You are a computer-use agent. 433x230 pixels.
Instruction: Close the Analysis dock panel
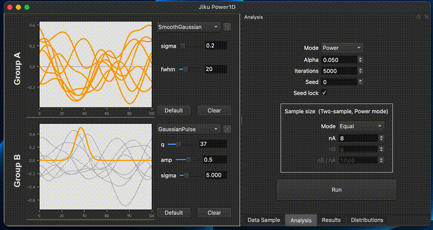(426, 17)
